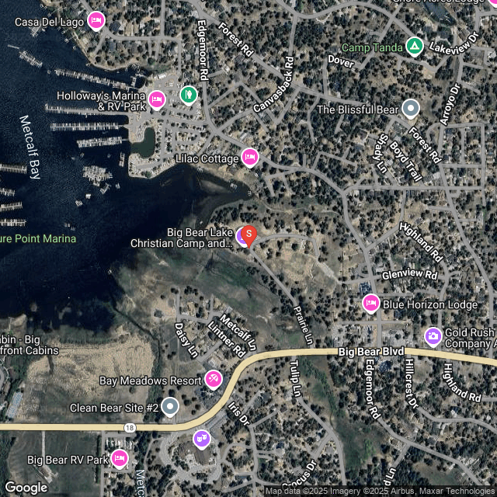The width and height of the screenshot is (497, 497).
Task: Select Holloway's Marina & RV Park lodging pin
Action: pos(157,100)
